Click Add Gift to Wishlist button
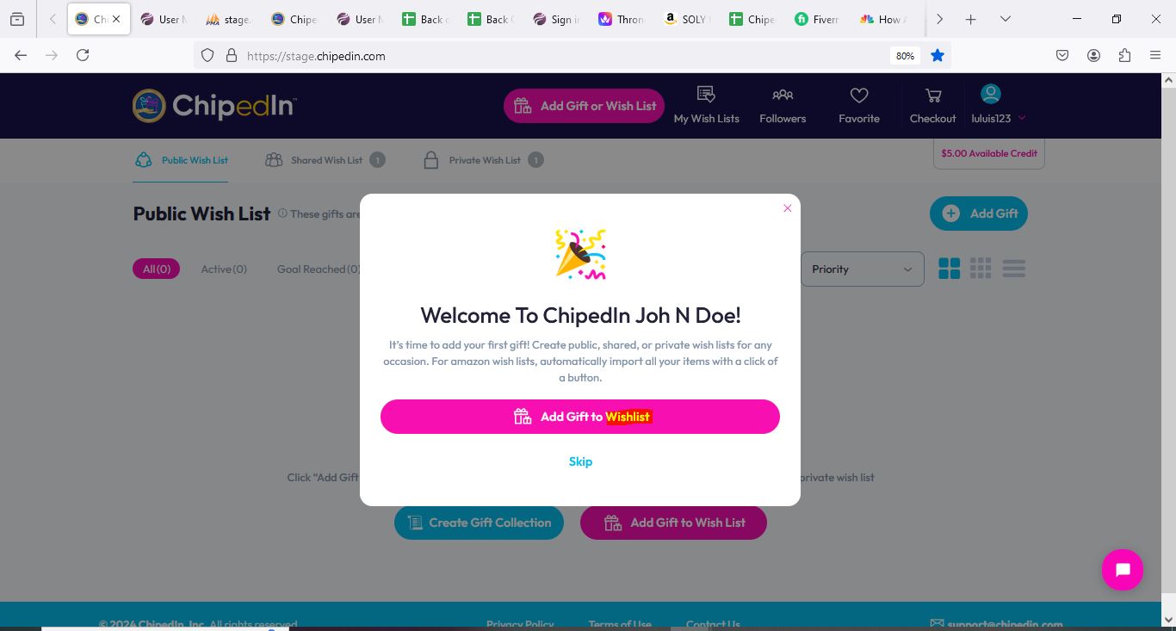1176x631 pixels. [580, 417]
